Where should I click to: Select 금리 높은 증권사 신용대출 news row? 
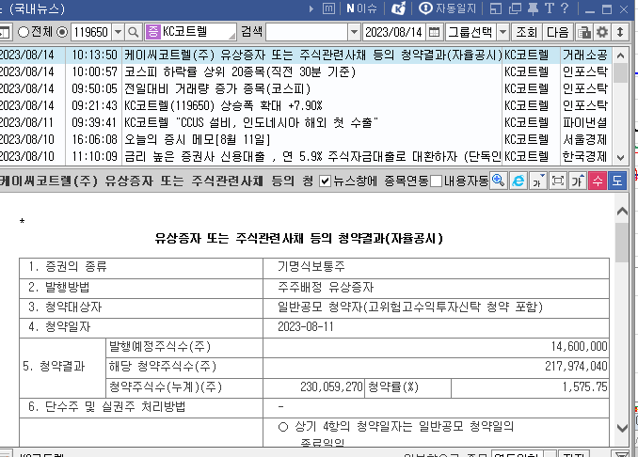pos(305,156)
